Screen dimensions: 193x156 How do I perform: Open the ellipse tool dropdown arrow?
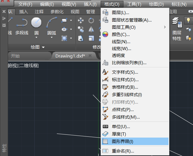(71, 29)
